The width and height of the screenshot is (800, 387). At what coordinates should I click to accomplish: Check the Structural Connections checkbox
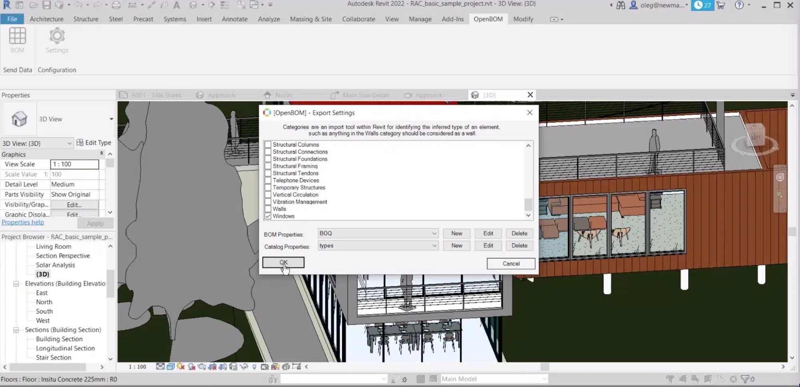coord(268,152)
